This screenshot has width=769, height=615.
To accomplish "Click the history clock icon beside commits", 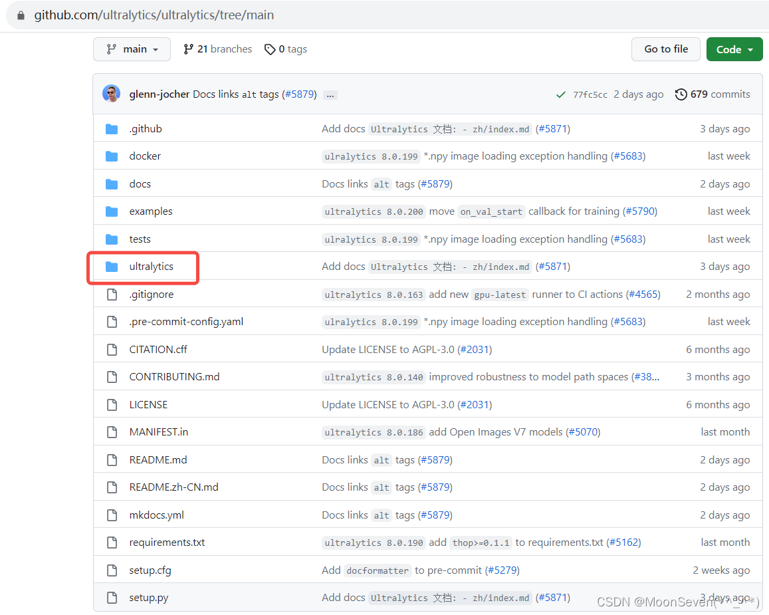I will click(x=681, y=94).
